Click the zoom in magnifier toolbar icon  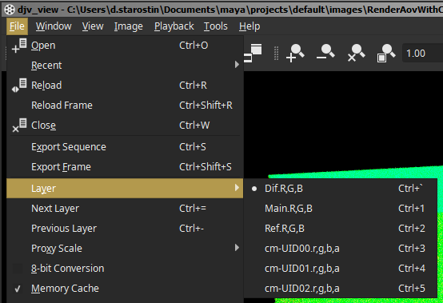click(x=295, y=53)
